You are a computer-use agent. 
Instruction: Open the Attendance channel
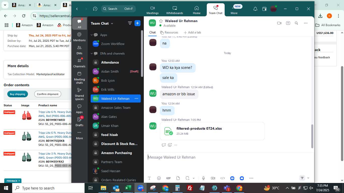click(116, 62)
